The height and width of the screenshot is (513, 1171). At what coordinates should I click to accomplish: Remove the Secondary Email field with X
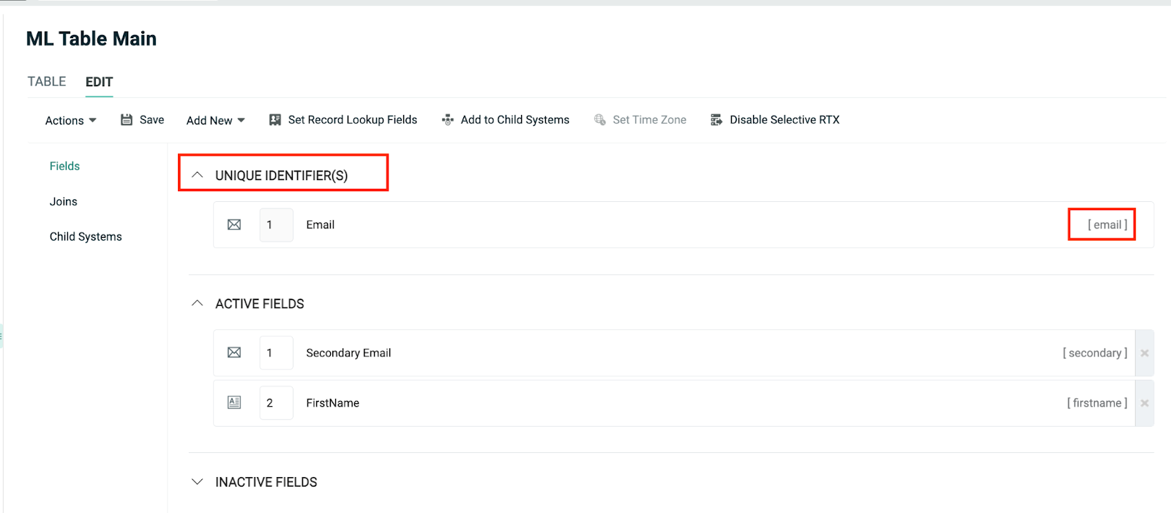click(x=1145, y=353)
